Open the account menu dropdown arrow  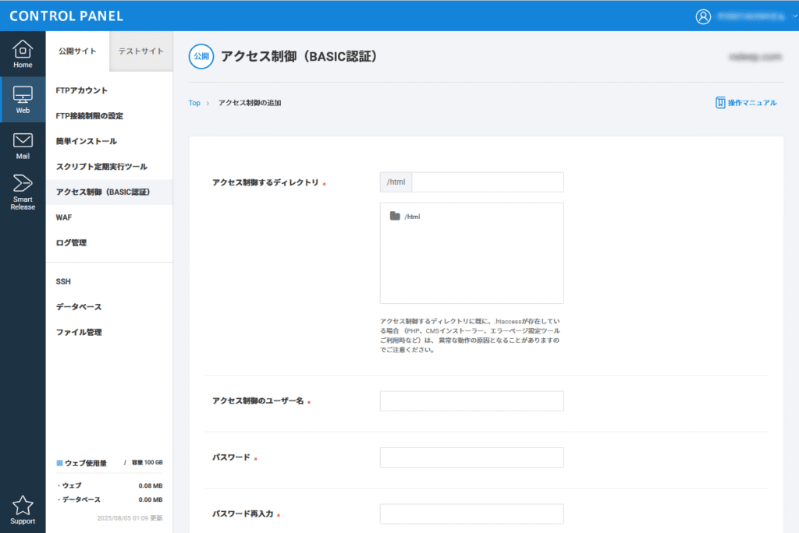pos(794,16)
